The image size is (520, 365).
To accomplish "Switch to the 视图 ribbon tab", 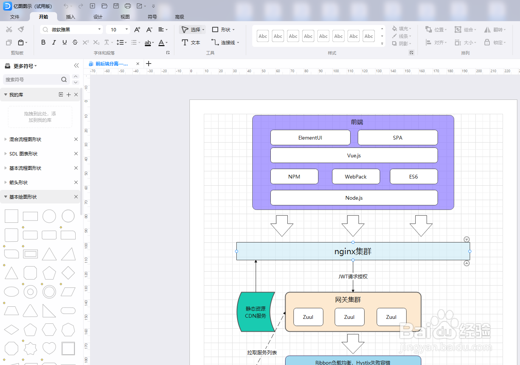I will click(125, 17).
